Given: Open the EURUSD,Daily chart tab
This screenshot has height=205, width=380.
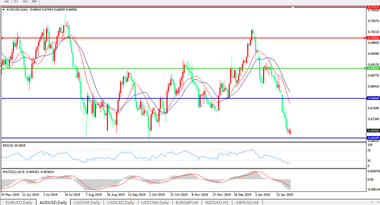Looking at the screenshot, I should 19,202.
